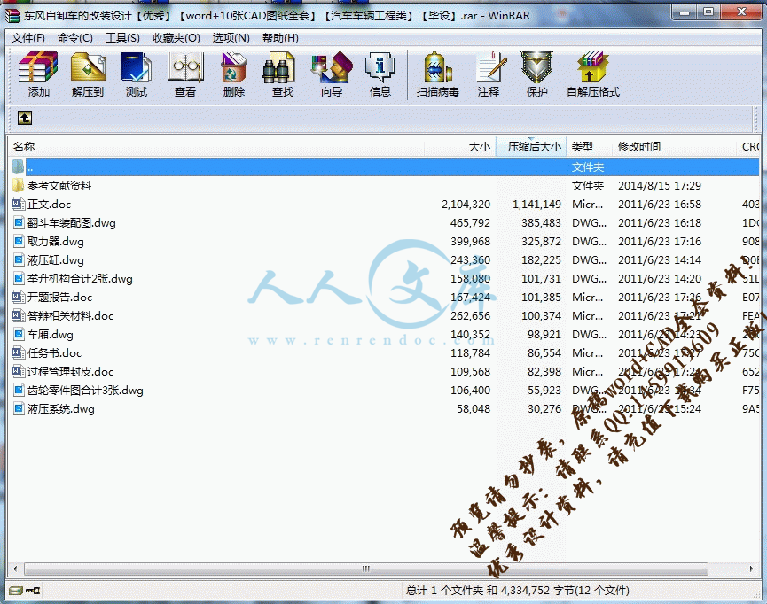Select file name 齿轮零件图合计3张.dwg

tap(85, 391)
